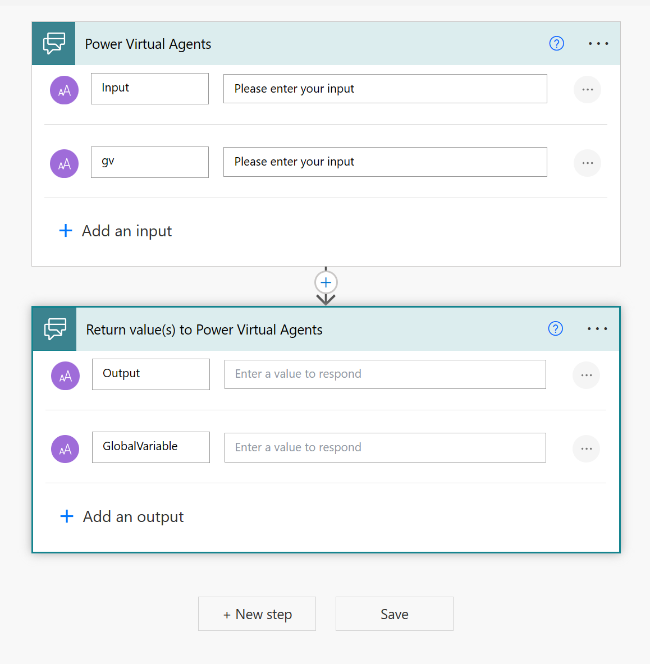Edit the Input name field
Viewport: 650px width, 664px height.
(150, 89)
